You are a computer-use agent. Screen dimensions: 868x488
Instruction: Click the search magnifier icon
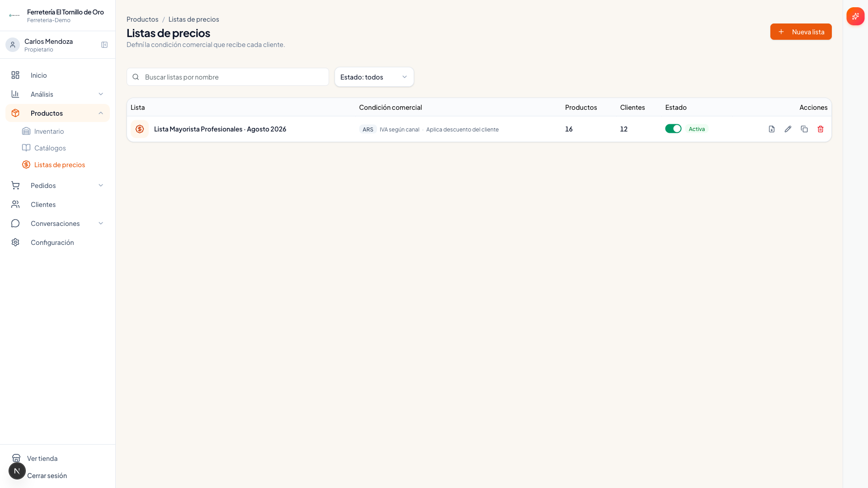[136, 77]
